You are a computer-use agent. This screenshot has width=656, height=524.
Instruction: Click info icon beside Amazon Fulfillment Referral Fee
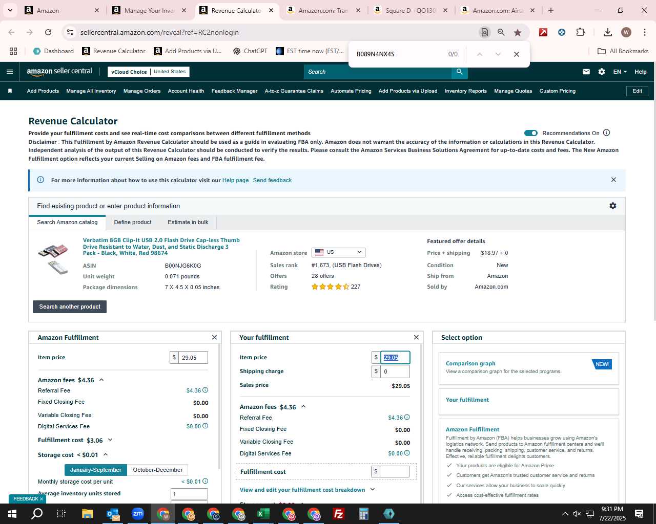(206, 390)
